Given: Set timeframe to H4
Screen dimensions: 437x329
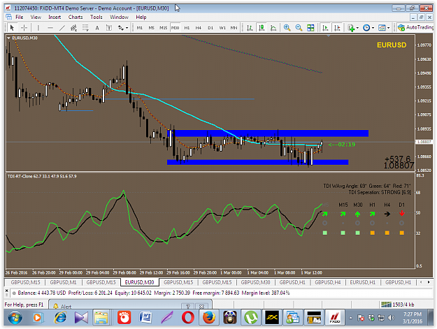Looking at the screenshot, I should [x=198, y=28].
